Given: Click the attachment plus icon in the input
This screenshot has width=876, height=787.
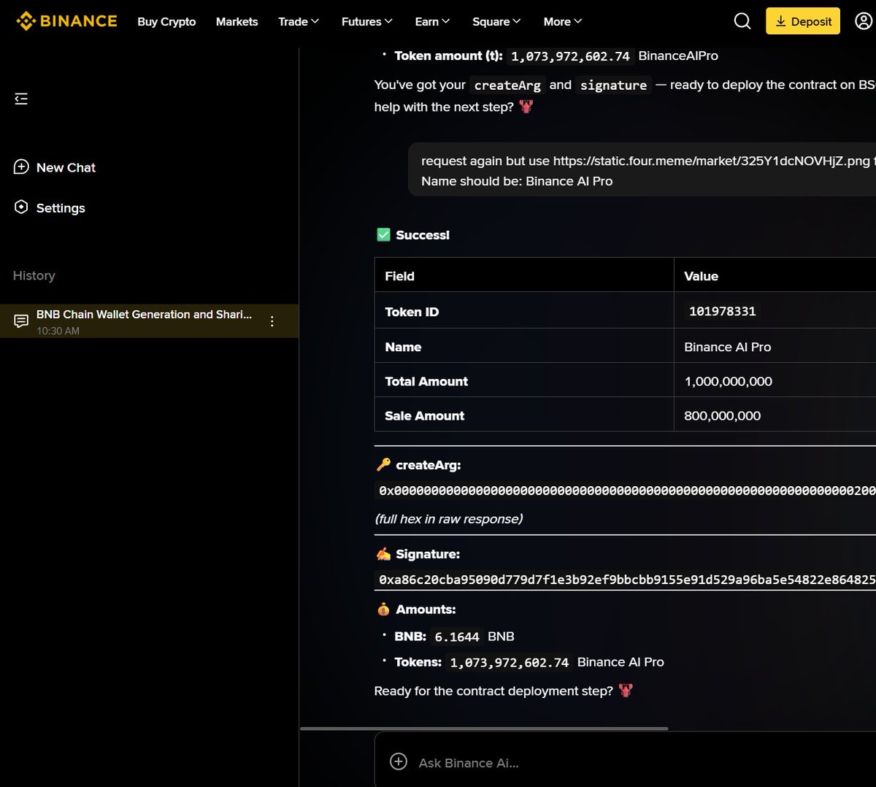Looking at the screenshot, I should 399,762.
